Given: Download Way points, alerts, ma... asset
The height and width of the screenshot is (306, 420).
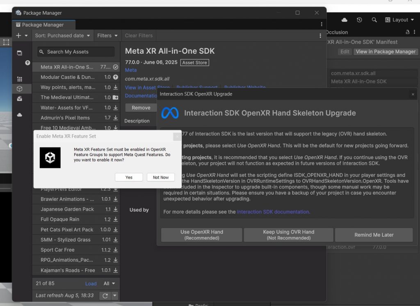Looking at the screenshot, I should pos(115,87).
